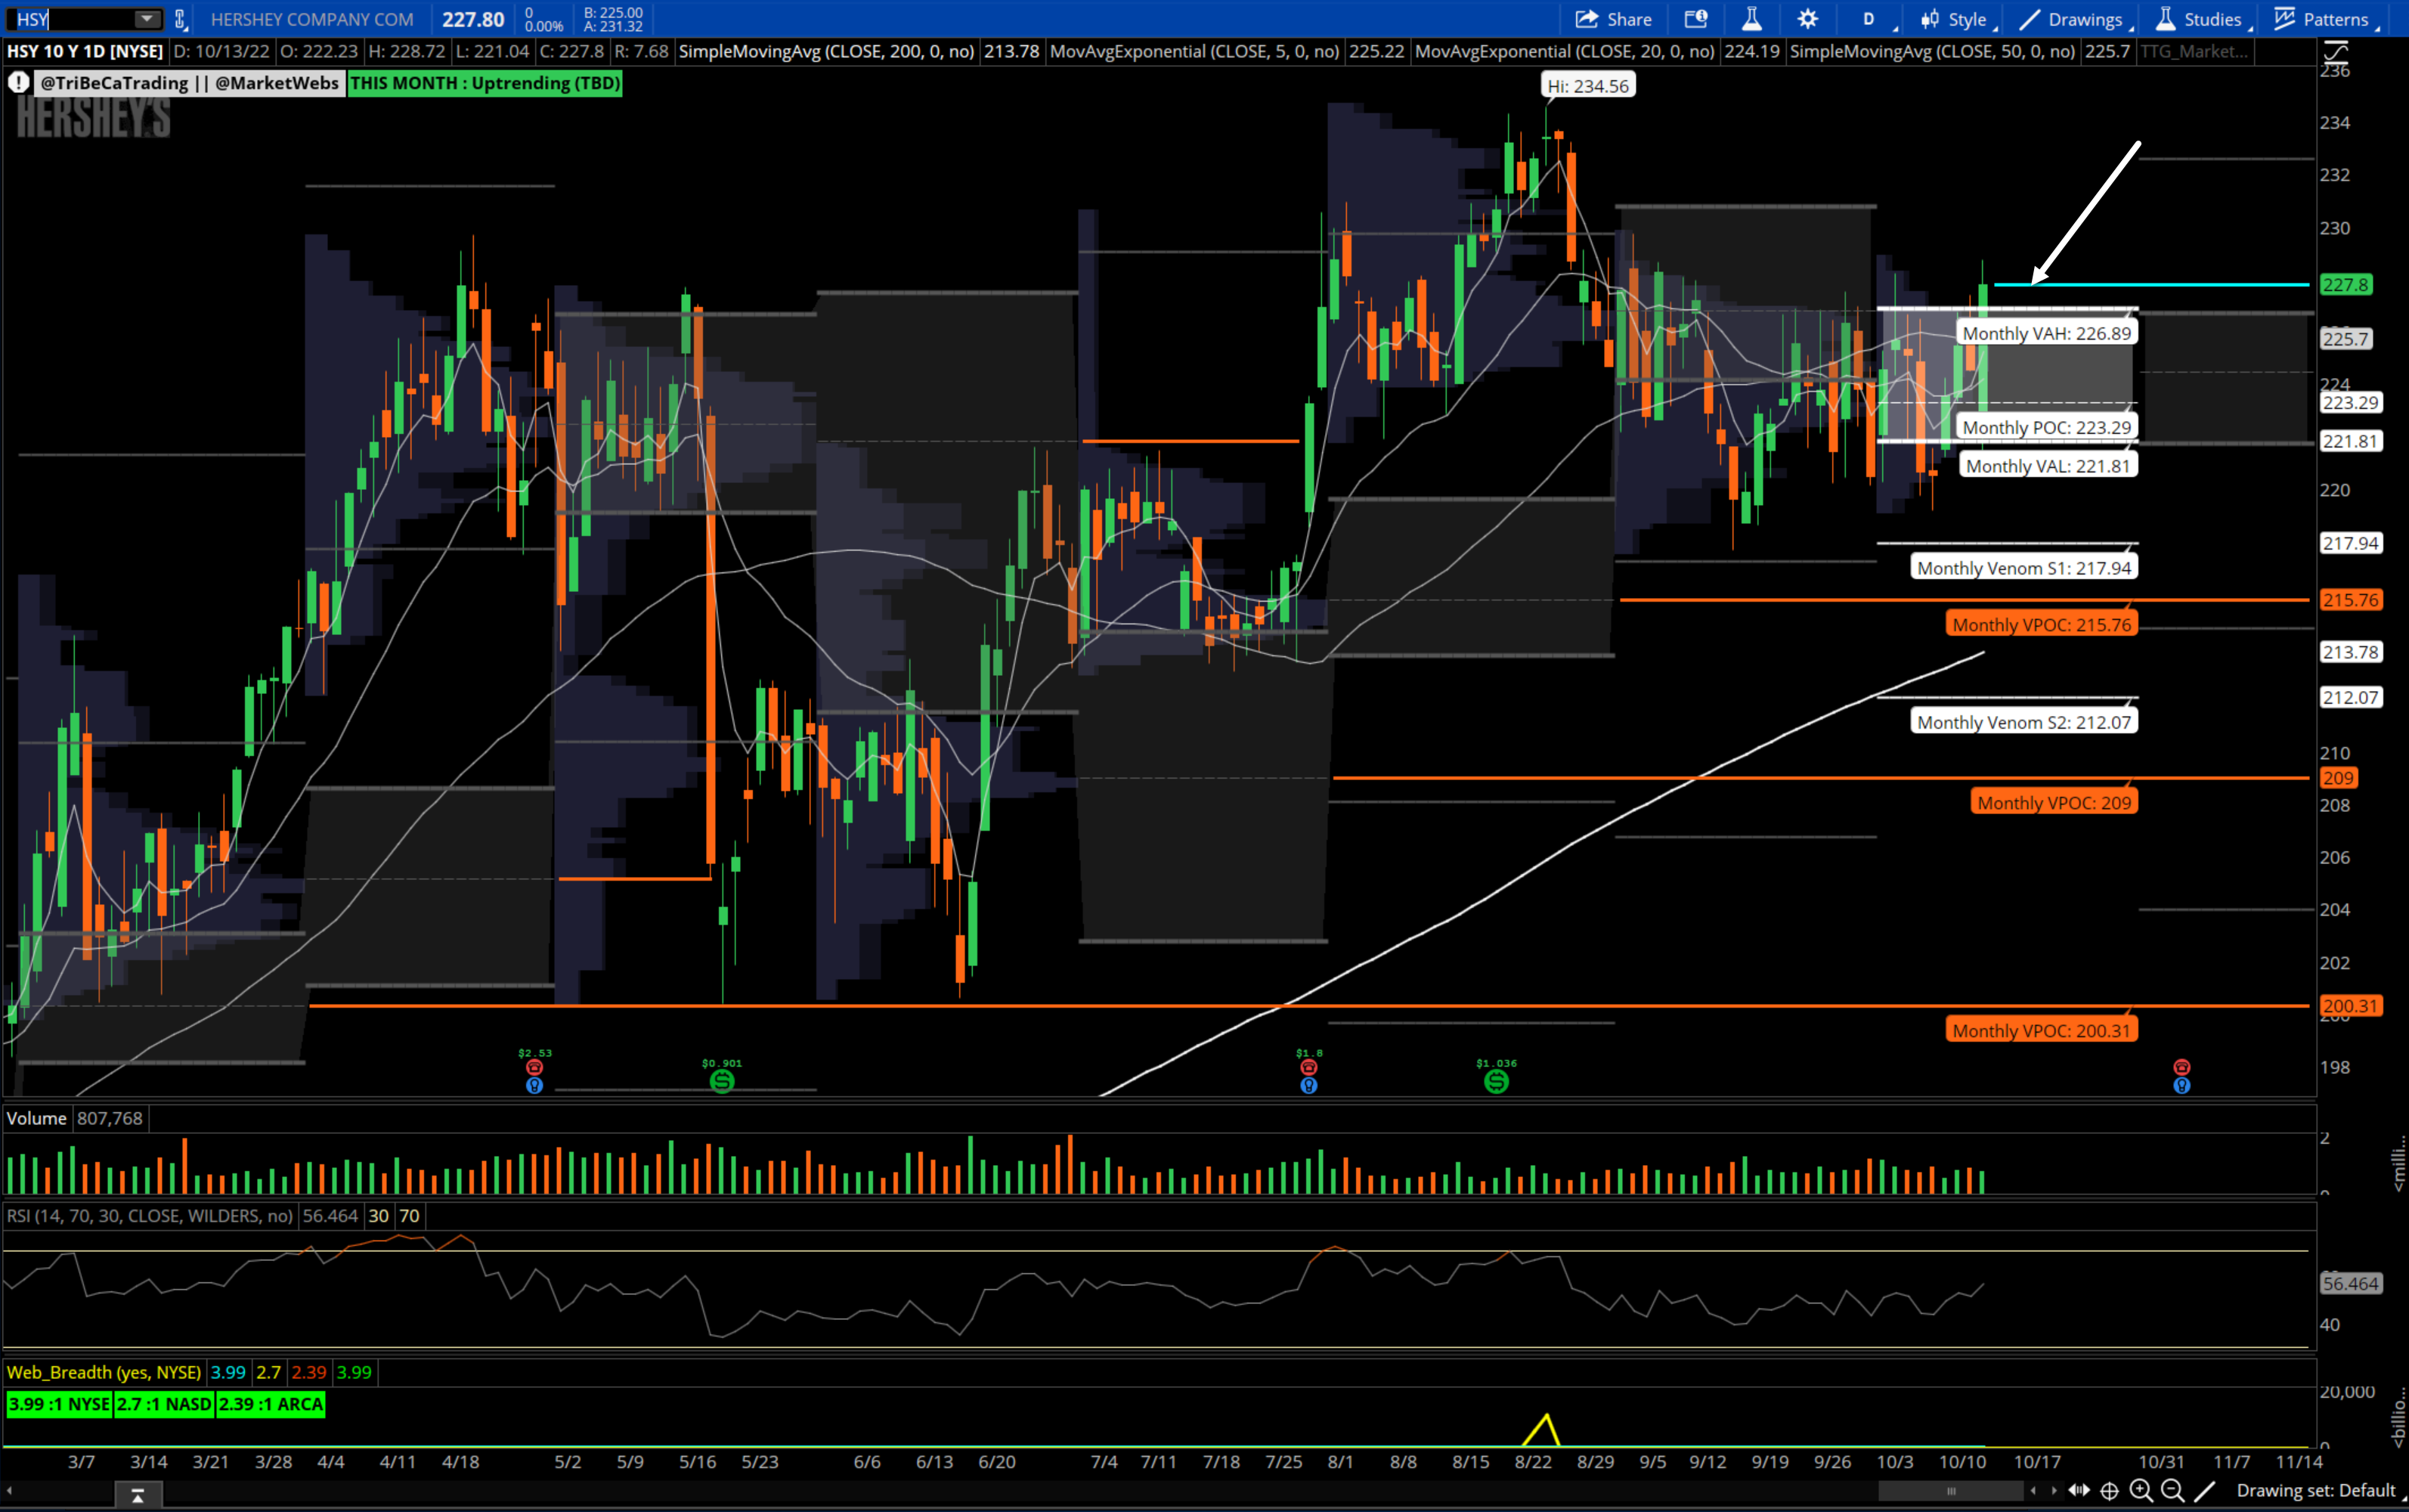This screenshot has width=2409, height=1512.
Task: Open the Style menu
Action: 1956,19
